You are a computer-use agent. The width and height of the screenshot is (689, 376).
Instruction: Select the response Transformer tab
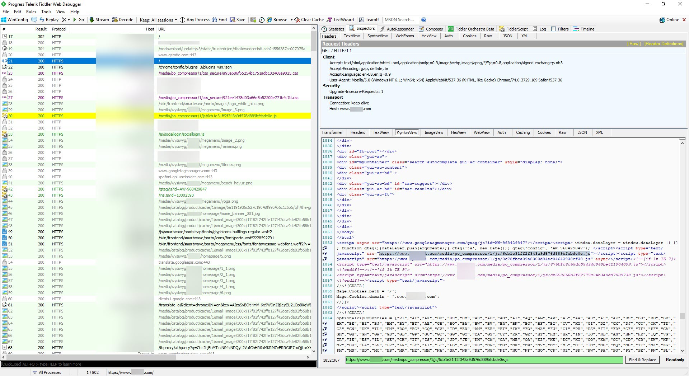click(332, 132)
